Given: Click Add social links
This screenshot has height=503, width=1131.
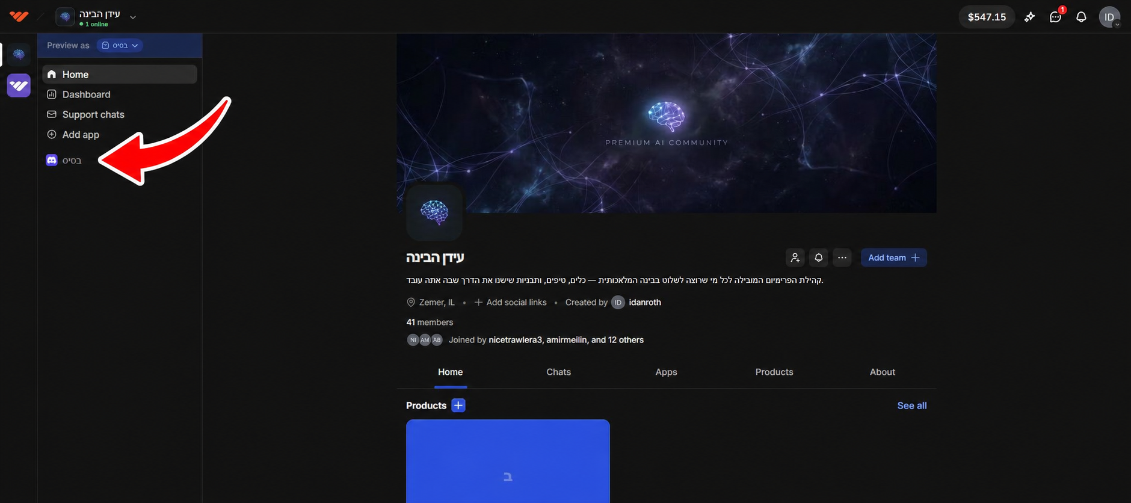Looking at the screenshot, I should [x=511, y=302].
